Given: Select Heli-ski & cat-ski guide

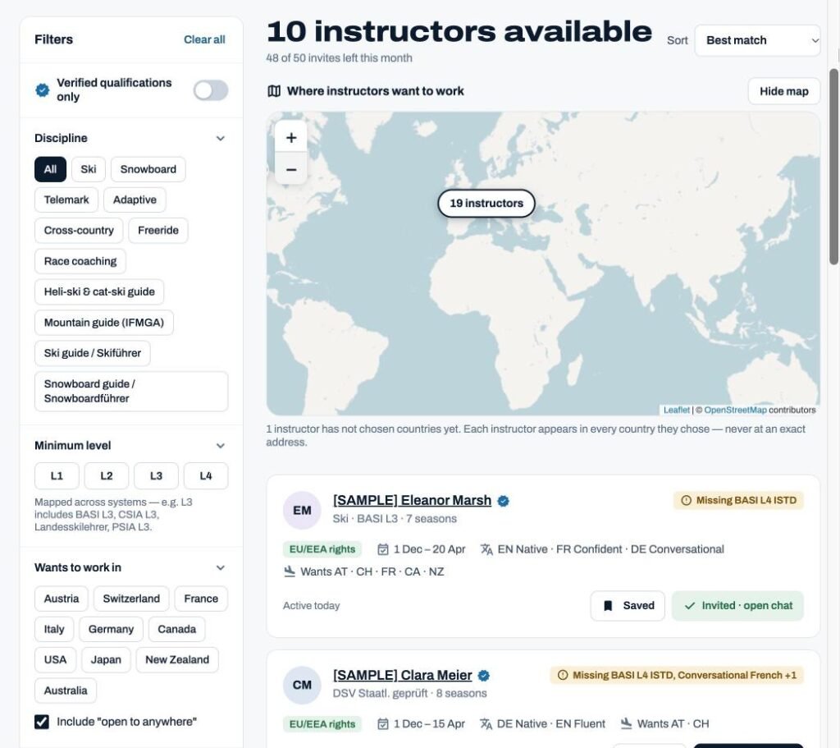Looking at the screenshot, I should click(99, 291).
